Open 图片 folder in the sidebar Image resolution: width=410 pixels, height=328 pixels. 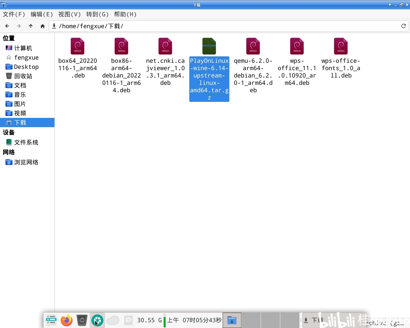tap(27, 104)
